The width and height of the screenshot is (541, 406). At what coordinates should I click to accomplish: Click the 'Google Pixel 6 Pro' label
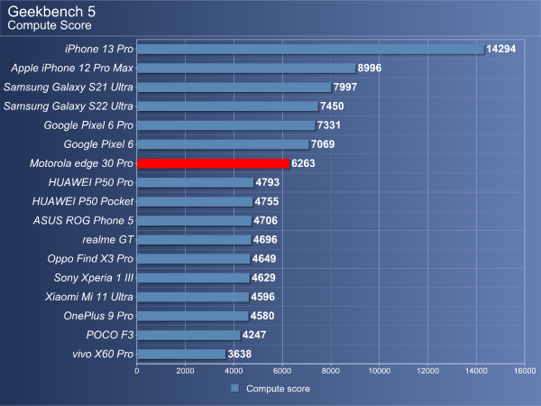pos(88,125)
